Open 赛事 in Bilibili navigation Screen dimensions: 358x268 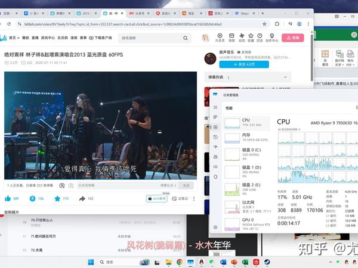pos(84,38)
